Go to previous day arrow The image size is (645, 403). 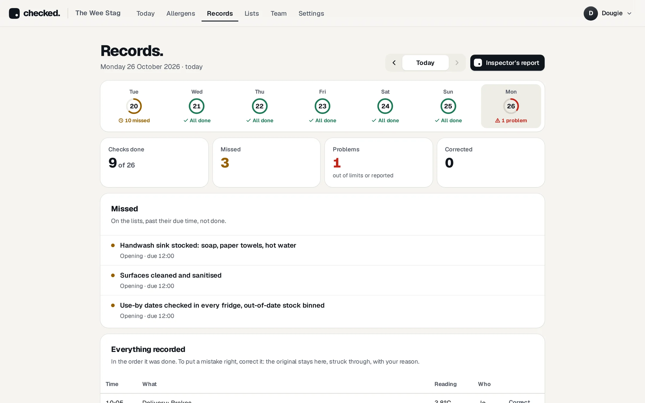pos(394,63)
